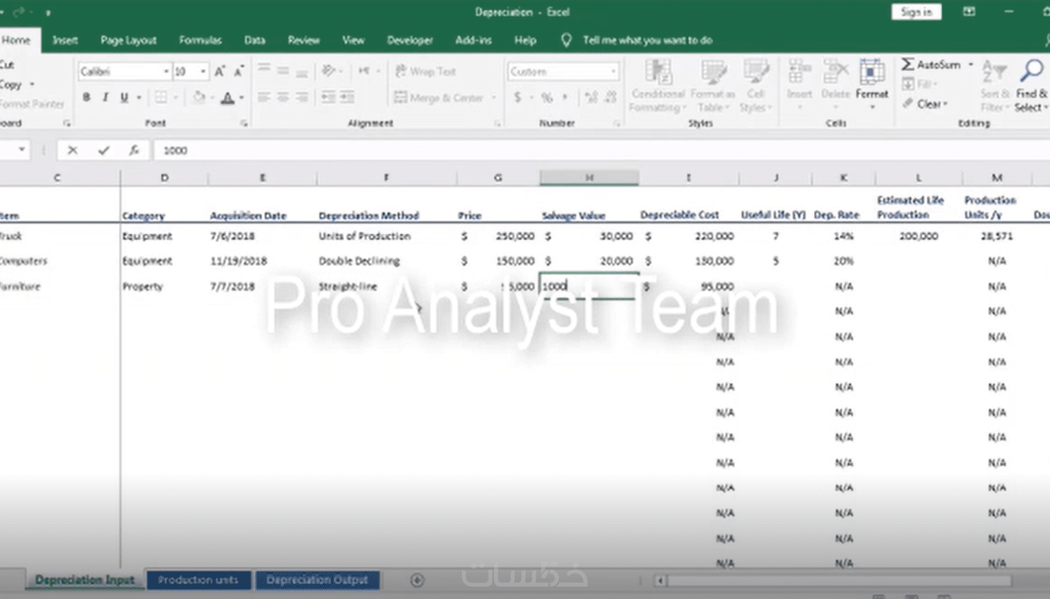Open the Font dialog launcher
The width and height of the screenshot is (1050, 599).
244,124
